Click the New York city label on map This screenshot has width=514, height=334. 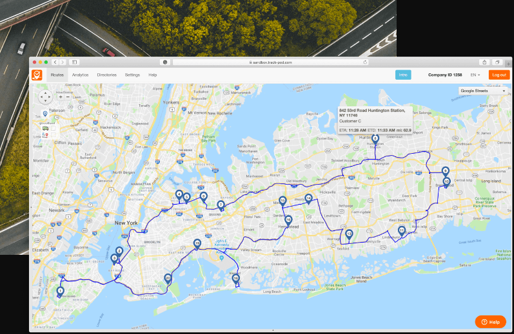pyautogui.click(x=126, y=223)
